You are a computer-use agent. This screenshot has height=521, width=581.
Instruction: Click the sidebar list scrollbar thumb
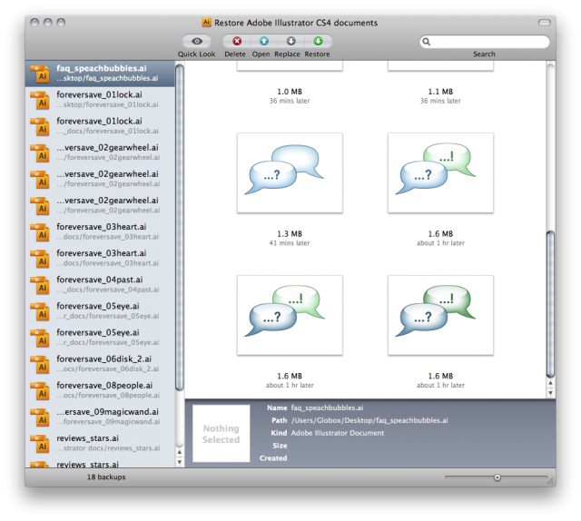180,228
